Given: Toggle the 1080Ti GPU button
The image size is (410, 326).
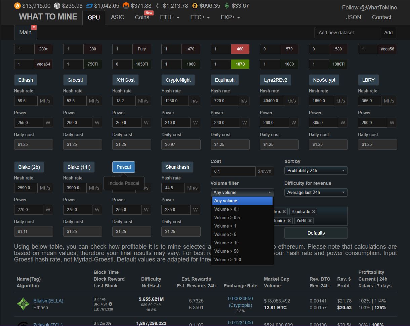Looking at the screenshot, I should 338,64.
